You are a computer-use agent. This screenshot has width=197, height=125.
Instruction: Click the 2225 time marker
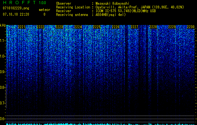pos(97,27)
